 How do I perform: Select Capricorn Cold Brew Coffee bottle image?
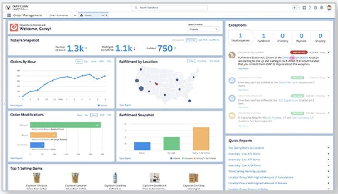(116, 178)
